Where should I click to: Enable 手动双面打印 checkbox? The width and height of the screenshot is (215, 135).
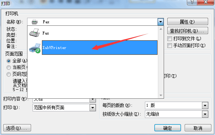point(169,45)
